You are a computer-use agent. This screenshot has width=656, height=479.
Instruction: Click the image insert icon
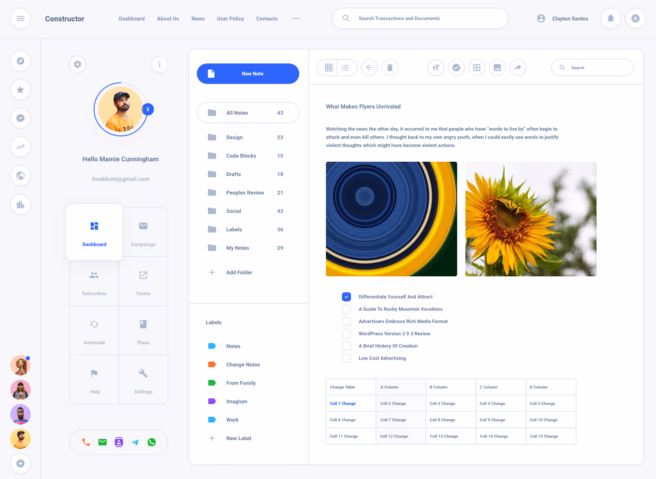(497, 68)
